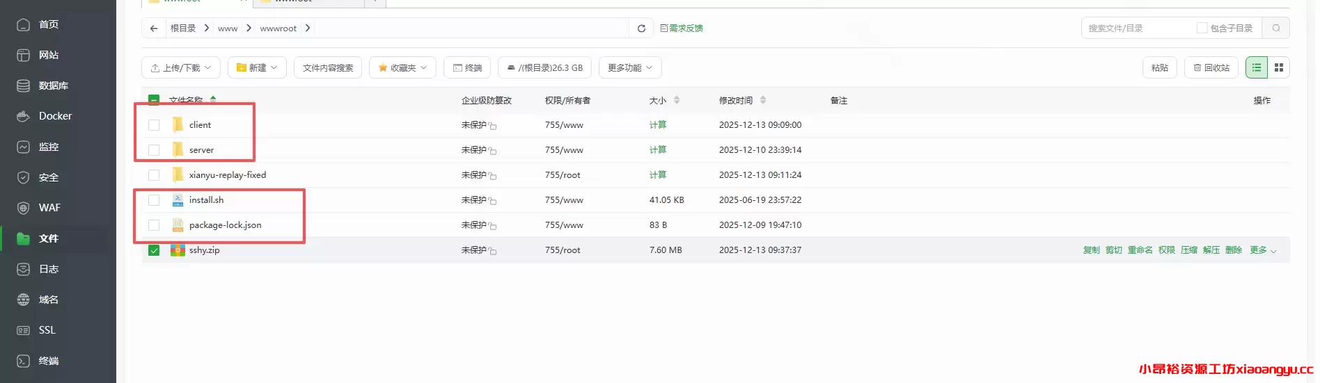
Task: Click 计算 size for server folder
Action: pos(658,150)
